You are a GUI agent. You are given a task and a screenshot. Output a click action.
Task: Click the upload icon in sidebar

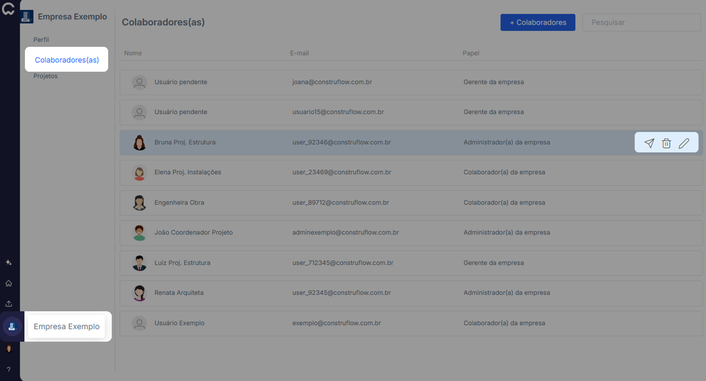8,304
